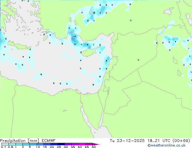Click the 'Tu 23-12-2025' date text

[127, 141]
